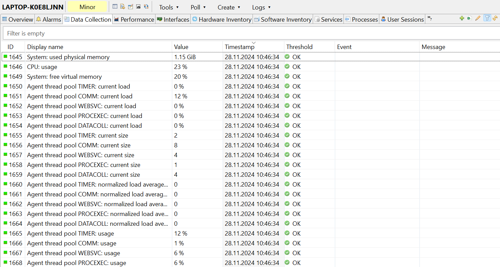
Task: Click the yellow refresh arrows icon
Action: click(x=495, y=18)
